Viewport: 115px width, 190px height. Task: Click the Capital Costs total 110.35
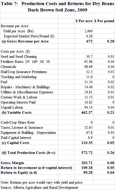(87, 143)
